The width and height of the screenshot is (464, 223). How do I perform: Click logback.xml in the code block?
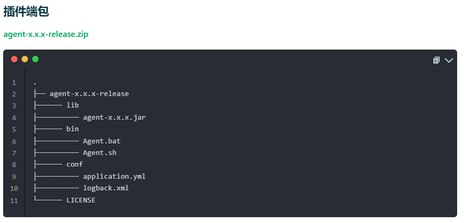(x=106, y=188)
